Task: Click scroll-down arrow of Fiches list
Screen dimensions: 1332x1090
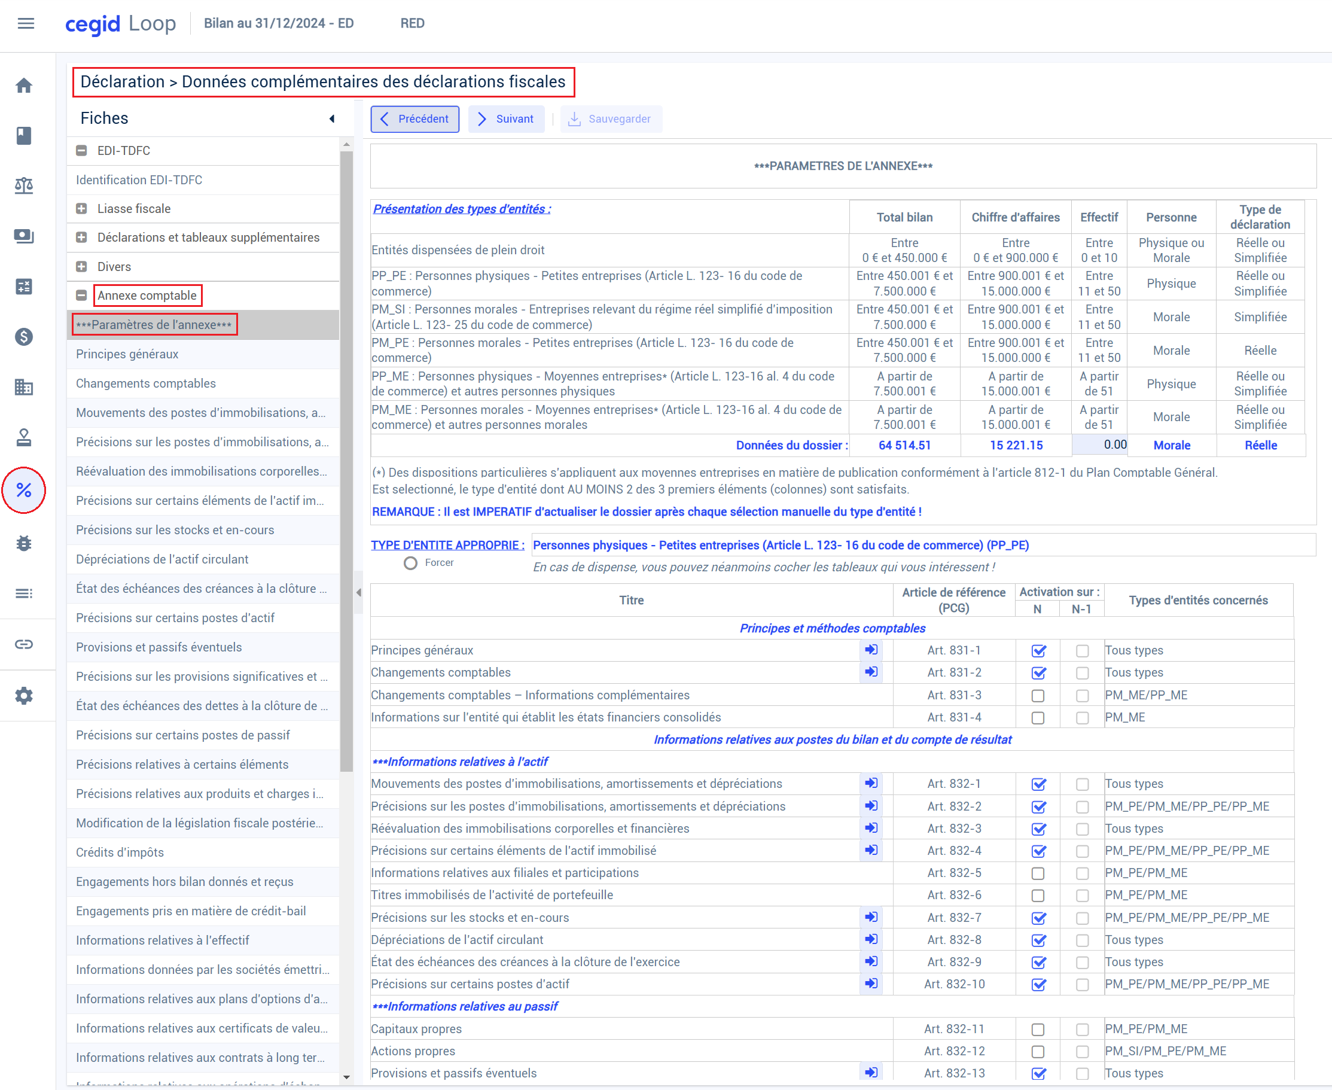Action: (x=346, y=1077)
